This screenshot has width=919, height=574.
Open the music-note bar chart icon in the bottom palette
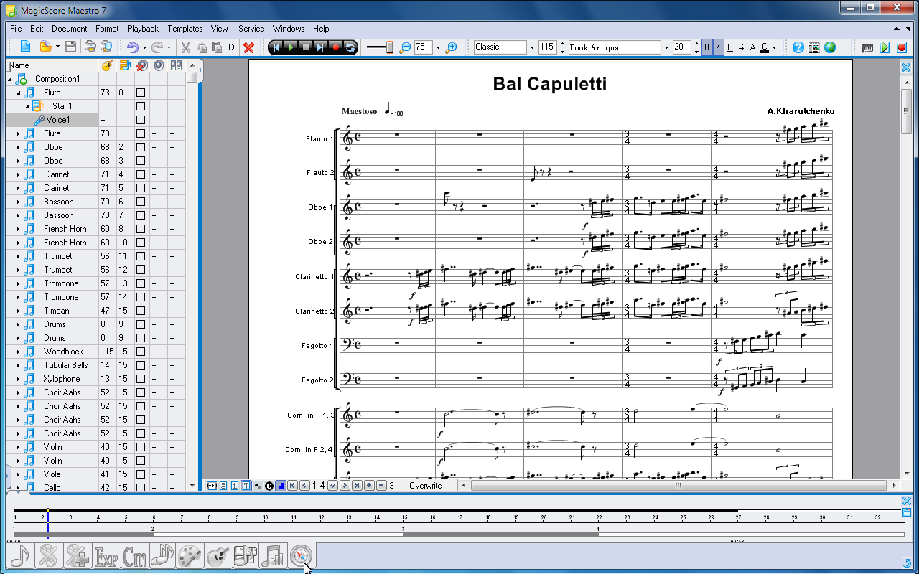click(x=274, y=555)
